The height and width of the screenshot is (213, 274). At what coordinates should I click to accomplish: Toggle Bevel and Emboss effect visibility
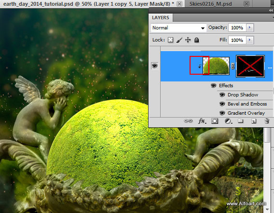[222, 104]
